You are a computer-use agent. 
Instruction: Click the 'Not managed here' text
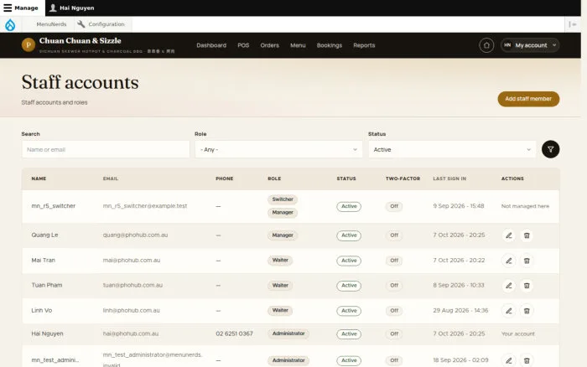pos(525,206)
